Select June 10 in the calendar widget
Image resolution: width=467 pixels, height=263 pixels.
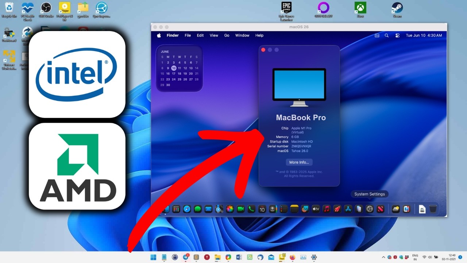coord(174,68)
